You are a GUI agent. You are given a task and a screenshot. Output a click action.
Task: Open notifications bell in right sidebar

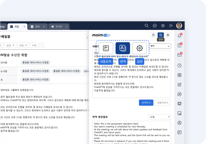[x=179, y=36]
